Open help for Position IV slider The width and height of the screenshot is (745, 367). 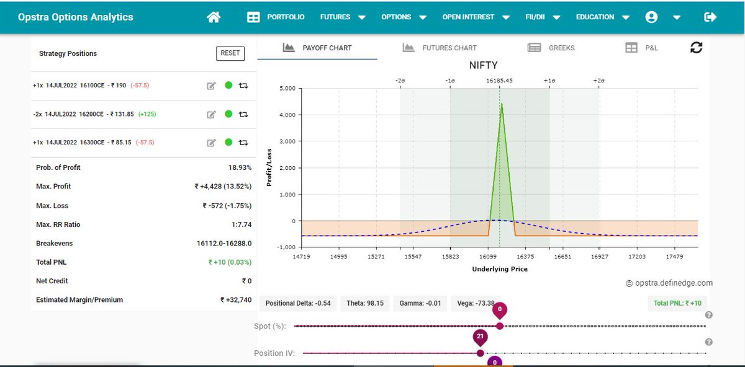coord(709,342)
